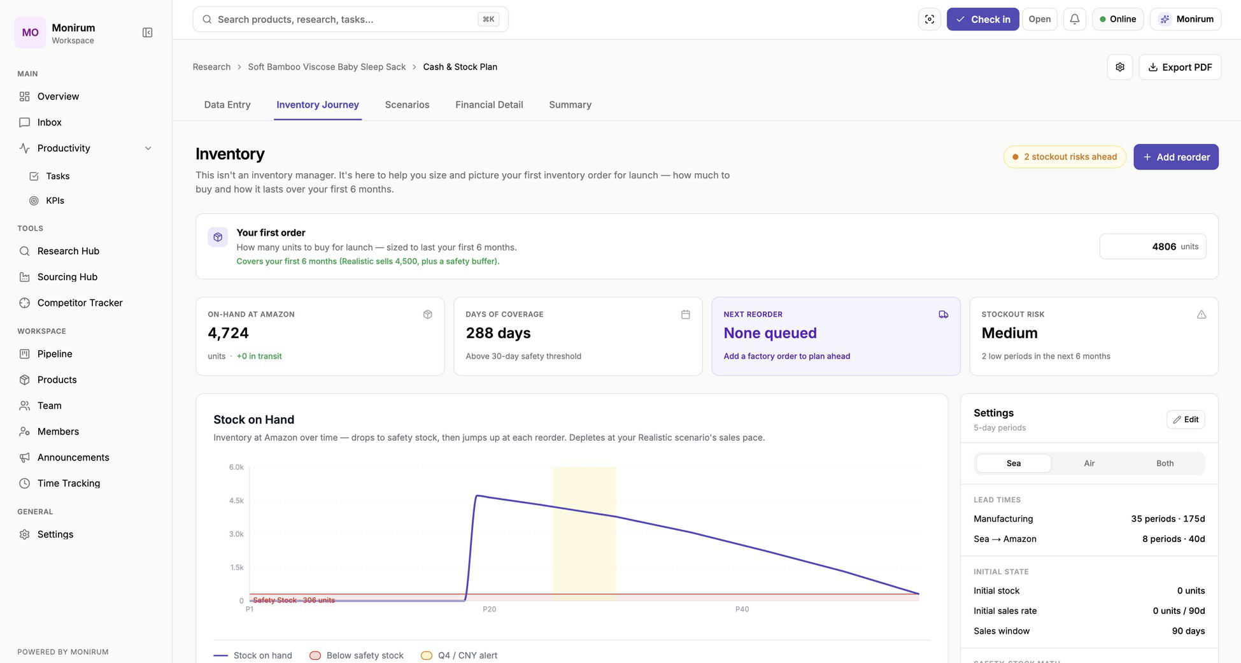Open the notifications bell

pyautogui.click(x=1075, y=19)
